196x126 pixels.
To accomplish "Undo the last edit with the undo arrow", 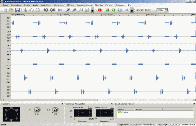I will [46, 10].
